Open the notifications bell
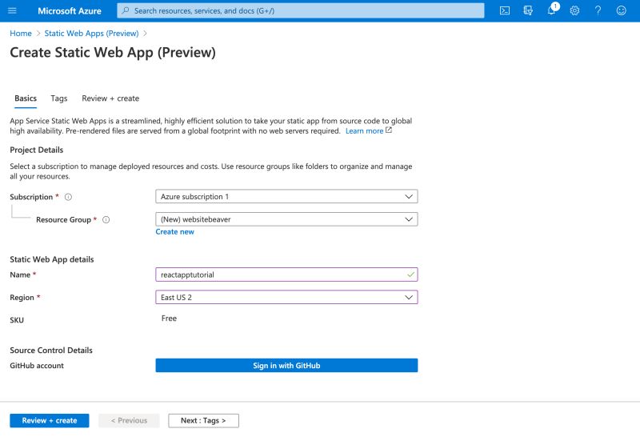Screen dimensions: 640x437 pos(552,10)
